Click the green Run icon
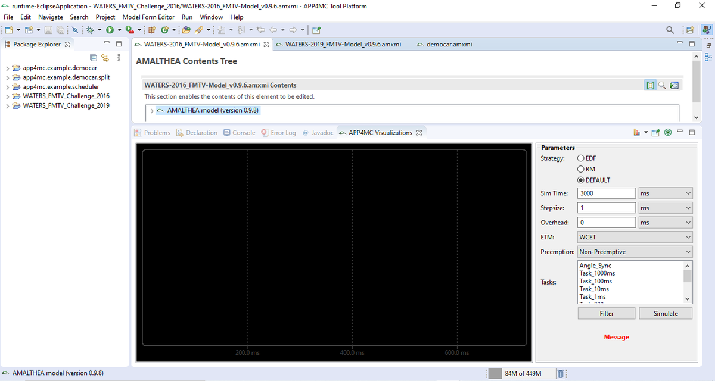 (110, 30)
